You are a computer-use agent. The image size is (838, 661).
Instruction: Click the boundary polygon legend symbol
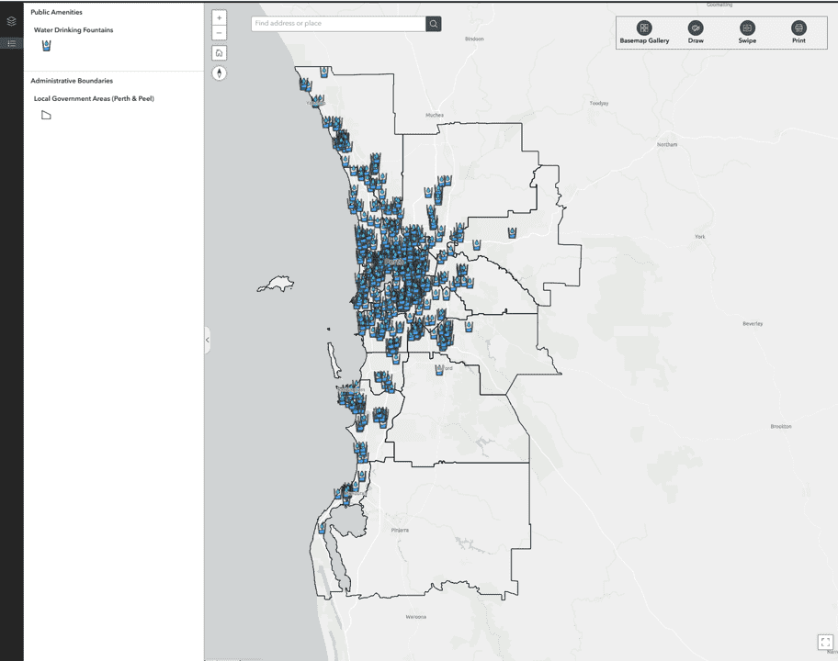click(46, 115)
